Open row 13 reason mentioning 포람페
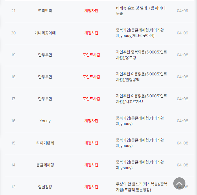This screenshot has height=195, width=197. pos(141,187)
